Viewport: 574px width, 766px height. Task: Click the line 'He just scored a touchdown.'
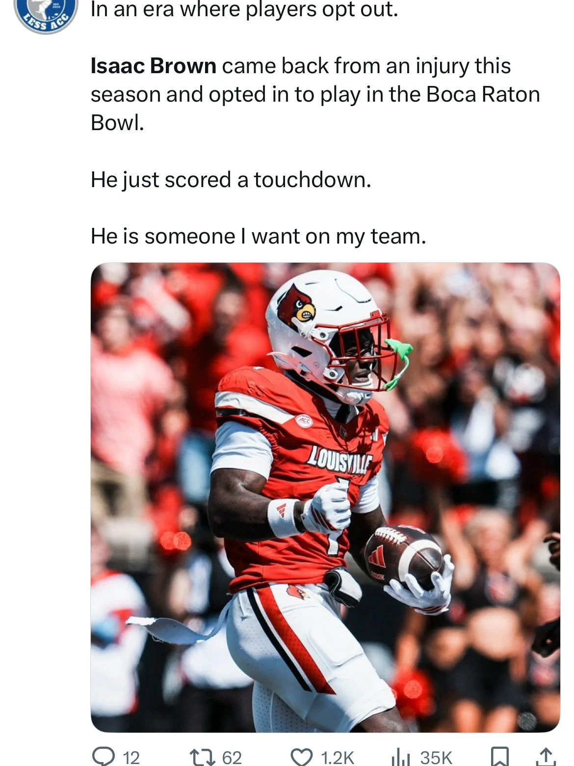(231, 180)
